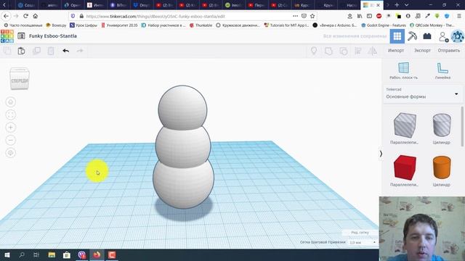The width and height of the screenshot is (465, 261).
Task: Click the Export button
Action: click(x=422, y=51)
